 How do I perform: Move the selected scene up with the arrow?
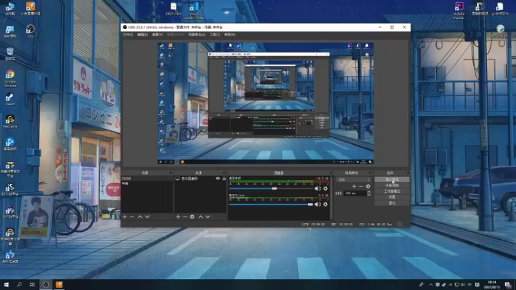click(x=140, y=217)
